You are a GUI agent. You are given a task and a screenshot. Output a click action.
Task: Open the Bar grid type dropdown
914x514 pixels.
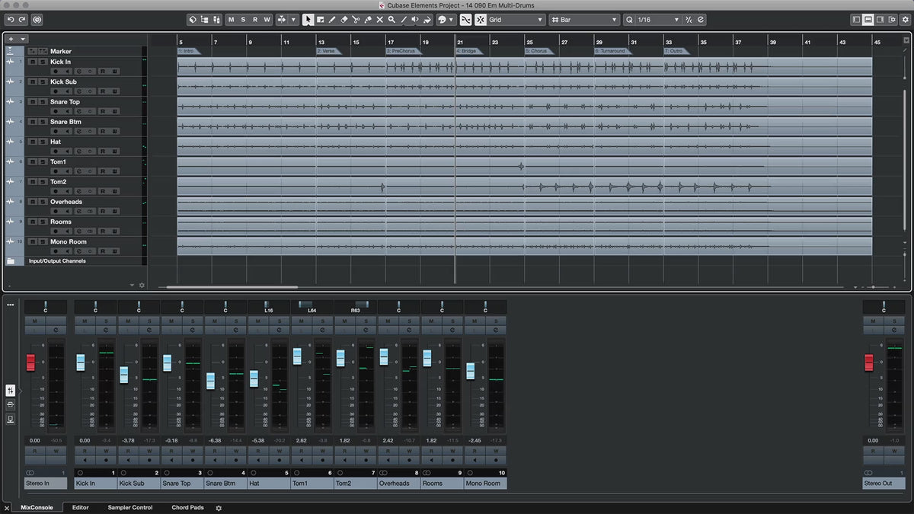(584, 20)
